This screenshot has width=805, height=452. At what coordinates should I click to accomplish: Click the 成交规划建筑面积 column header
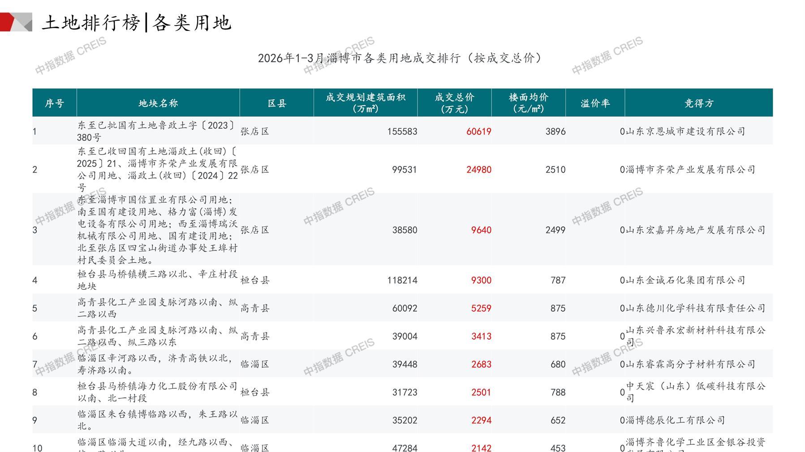(366, 103)
